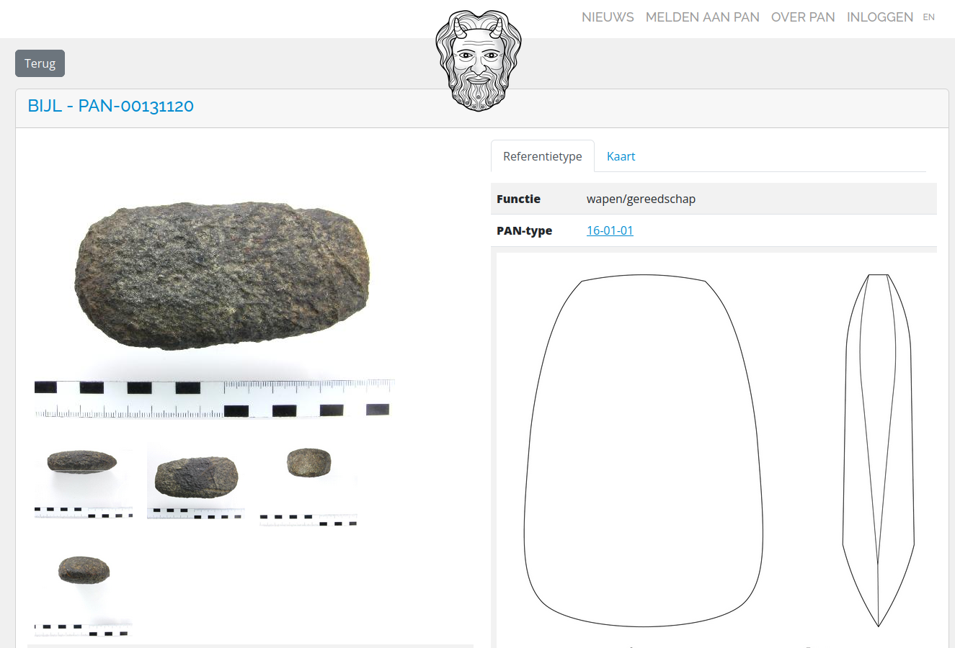This screenshot has width=955, height=648.
Task: Go back with the Terug button
Action: [x=40, y=63]
